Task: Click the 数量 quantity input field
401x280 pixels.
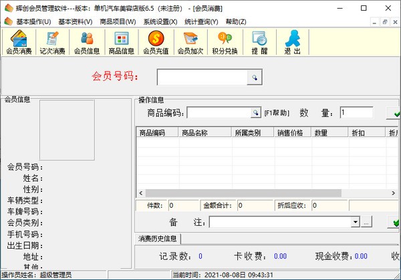Action: click(356, 113)
